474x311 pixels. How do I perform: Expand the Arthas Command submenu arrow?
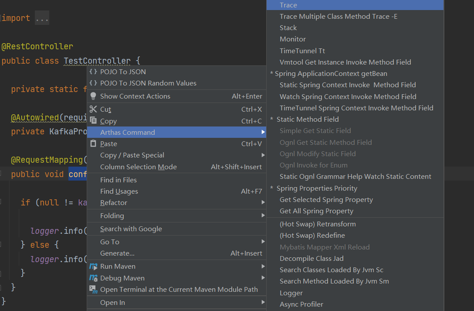[x=263, y=132]
